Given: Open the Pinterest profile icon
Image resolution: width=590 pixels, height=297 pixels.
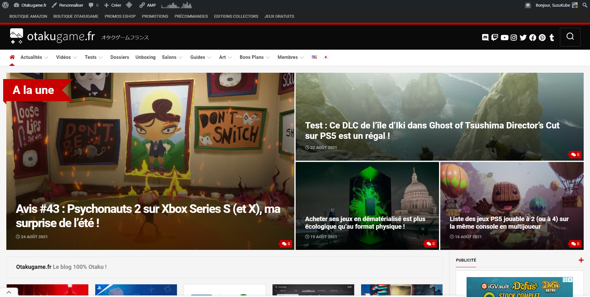Looking at the screenshot, I should (542, 38).
